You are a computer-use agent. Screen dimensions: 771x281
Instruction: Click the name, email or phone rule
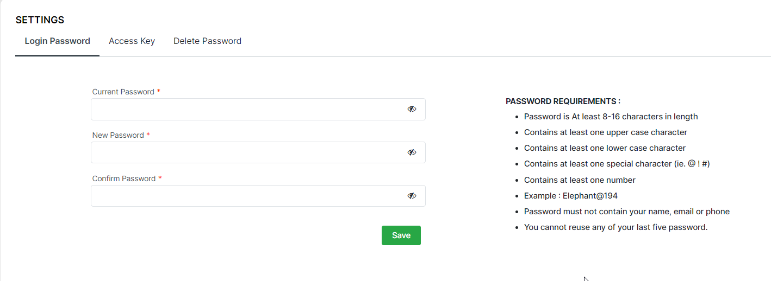tap(626, 212)
